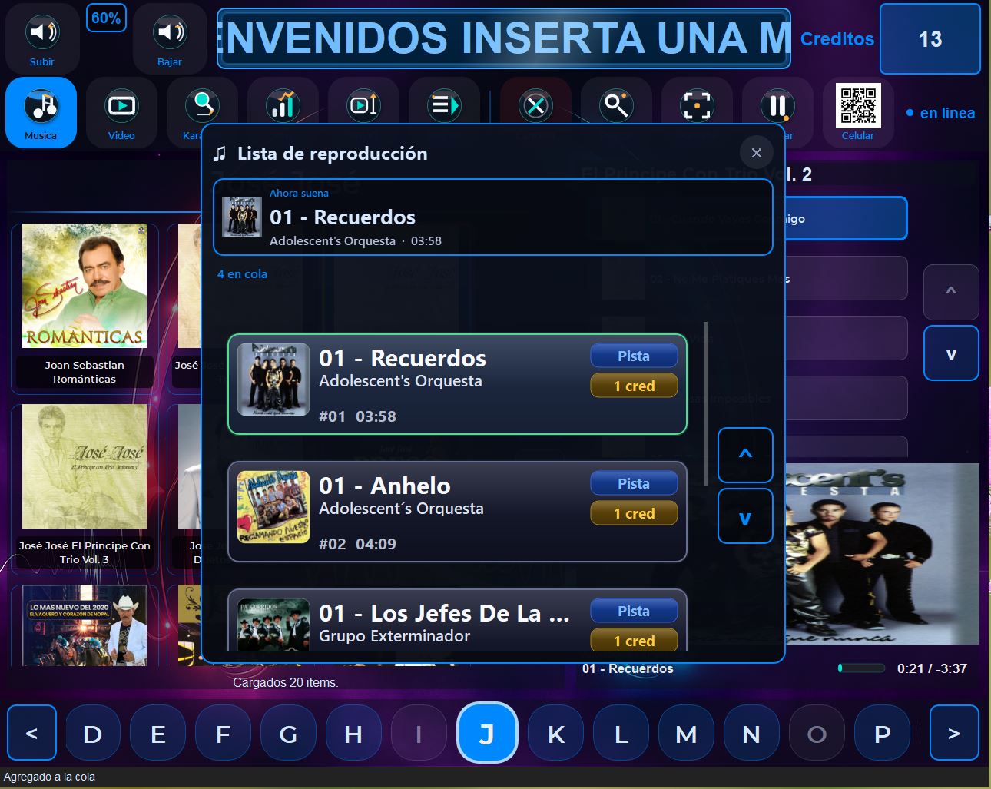Lower volume with the Bajar icon
Image resolution: width=991 pixels, height=789 pixels.
[x=170, y=39]
